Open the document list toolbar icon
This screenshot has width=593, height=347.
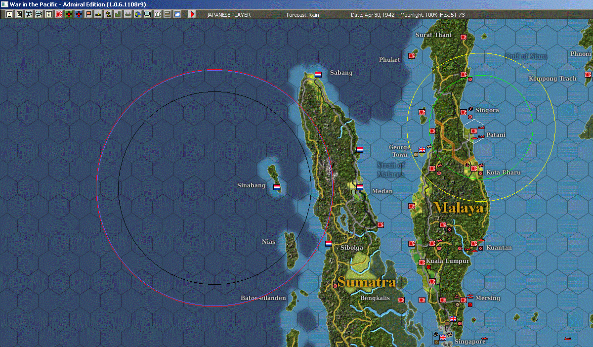click(x=19, y=14)
